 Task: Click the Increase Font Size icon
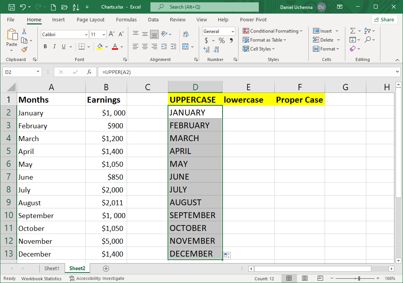point(111,34)
